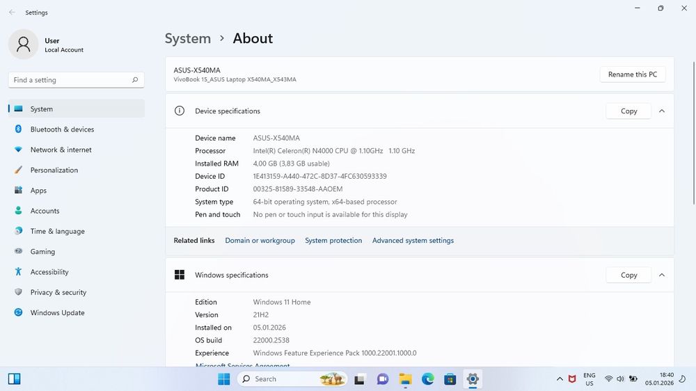Open the clock and date 18:40
The height and width of the screenshot is (391, 696).
pyautogui.click(x=660, y=379)
